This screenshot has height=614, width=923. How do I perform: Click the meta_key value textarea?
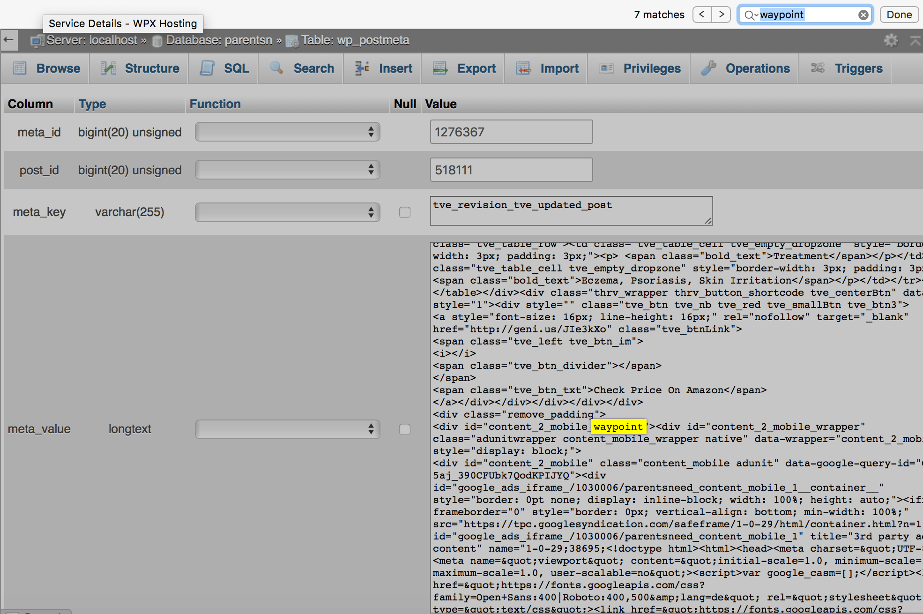click(x=571, y=211)
